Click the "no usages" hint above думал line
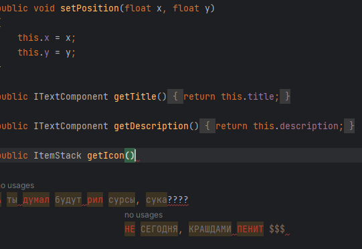Viewport: 362px width, 249px height. point(17,185)
